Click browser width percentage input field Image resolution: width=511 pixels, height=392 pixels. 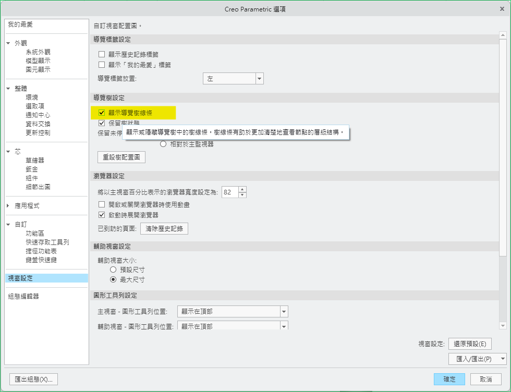tap(229, 192)
